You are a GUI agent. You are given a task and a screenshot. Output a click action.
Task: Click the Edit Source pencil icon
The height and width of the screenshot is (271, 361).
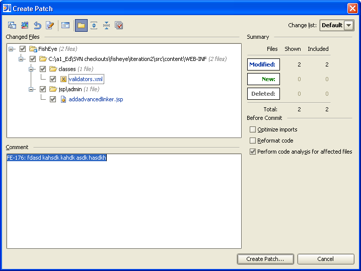point(50,25)
